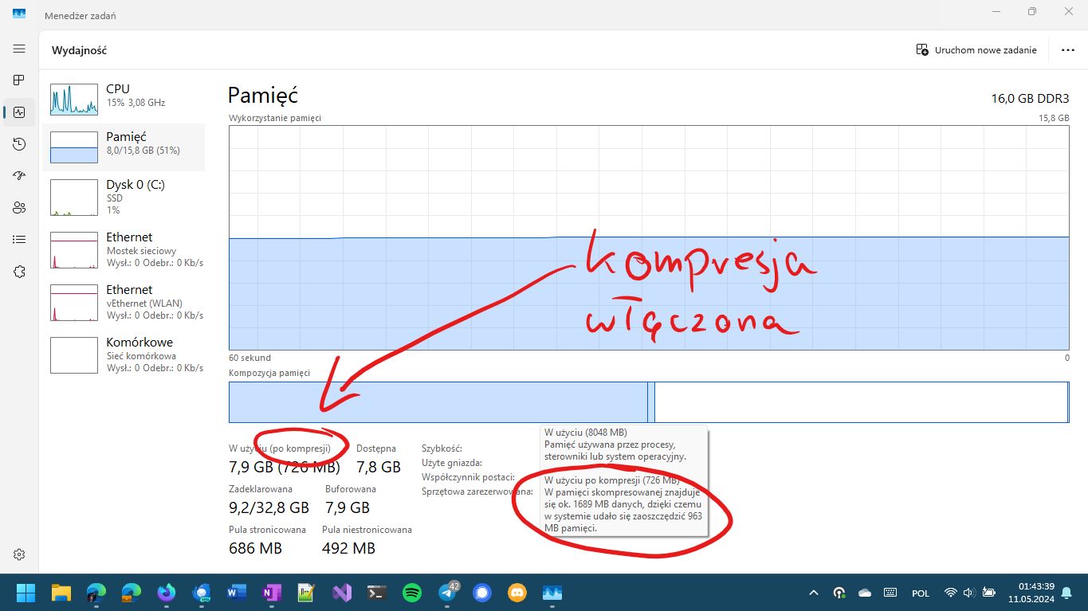This screenshot has height=611, width=1088.
Task: Open the three-dot options menu
Action: tap(1067, 49)
